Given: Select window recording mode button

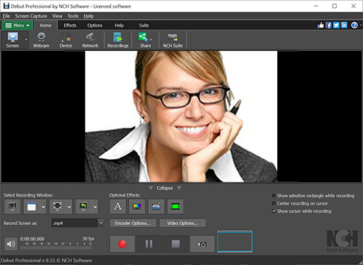Looking at the screenshot, I should [32, 206].
